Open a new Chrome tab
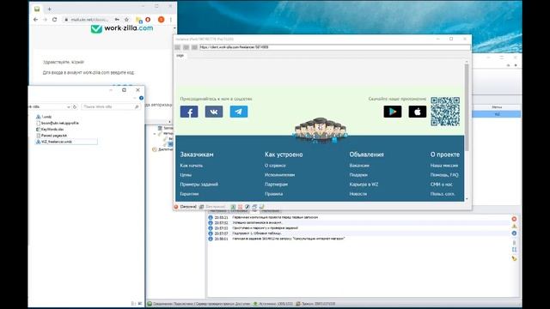Image resolution: width=550 pixels, height=309 pixels. pyautogui.click(x=49, y=9)
